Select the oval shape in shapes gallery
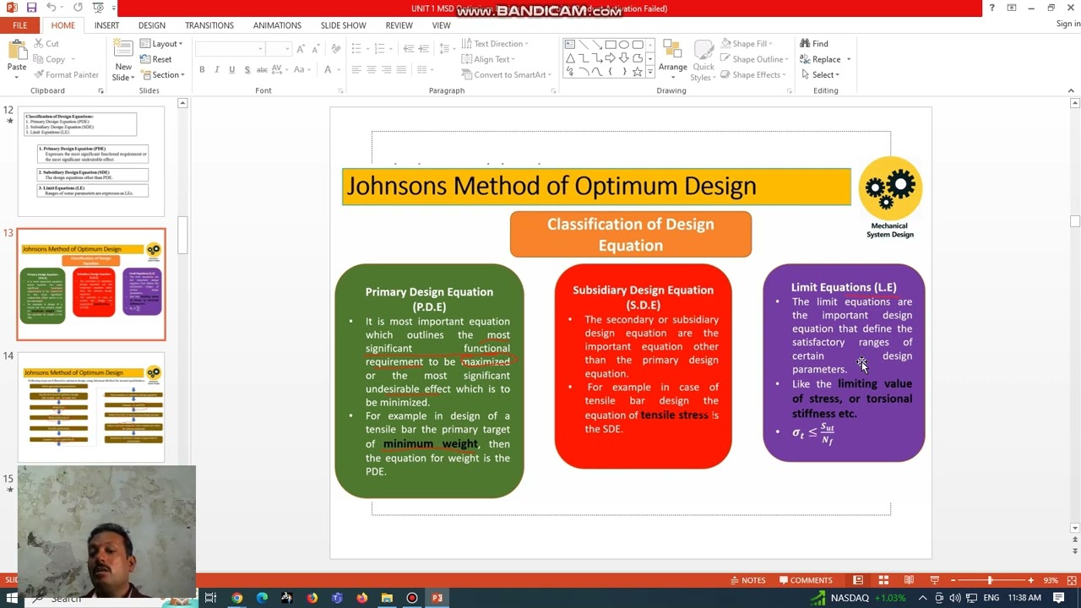Viewport: 1081px width, 608px height. click(624, 45)
